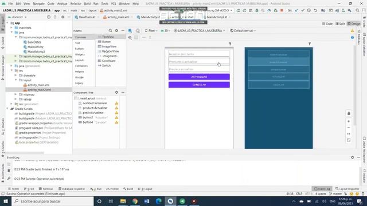Open Git history clock icon
The height and width of the screenshot is (206, 367).
[x=309, y=10]
